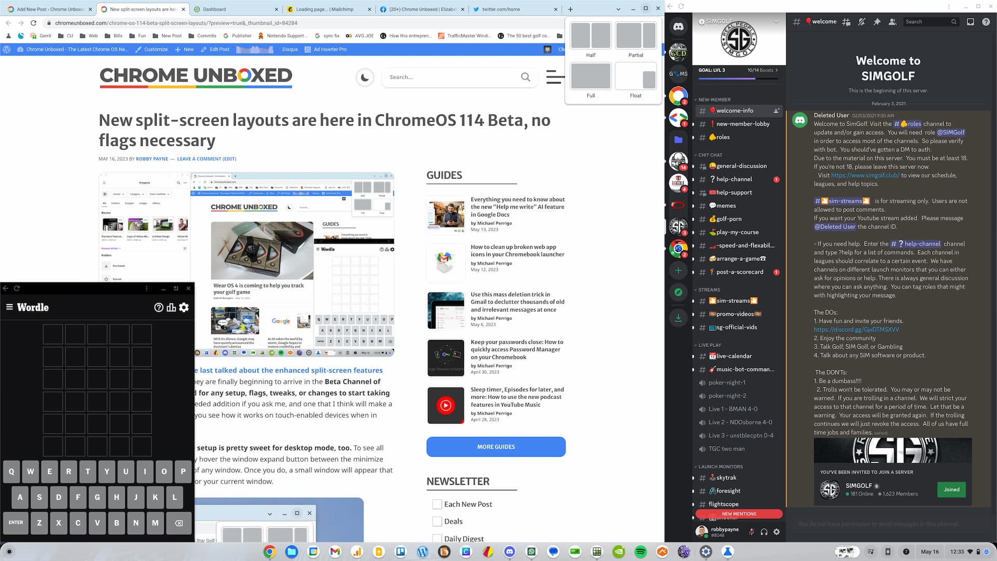
Task: Open pinned messages in the welcome channel
Action: [x=878, y=22]
